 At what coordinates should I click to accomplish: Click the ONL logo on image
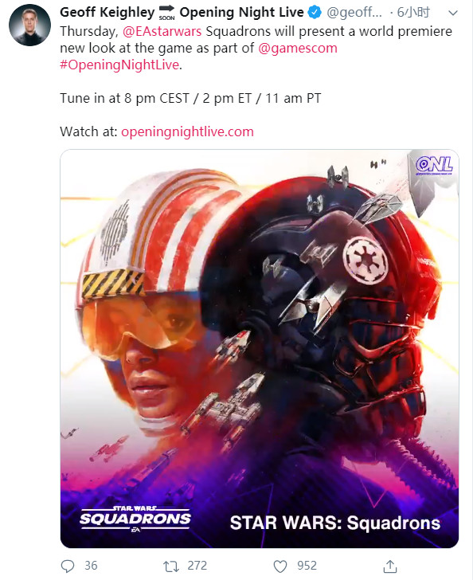tap(434, 165)
